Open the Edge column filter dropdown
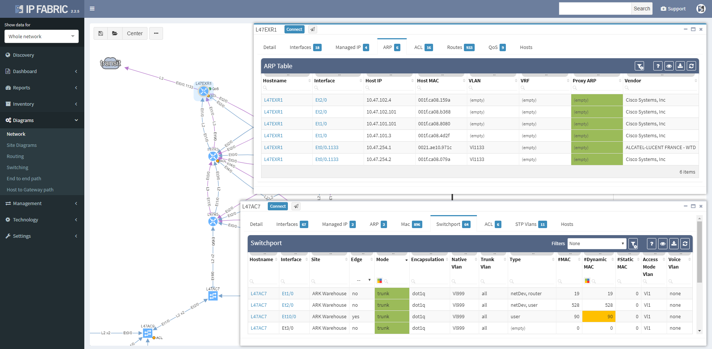712x349 pixels. 364,280
